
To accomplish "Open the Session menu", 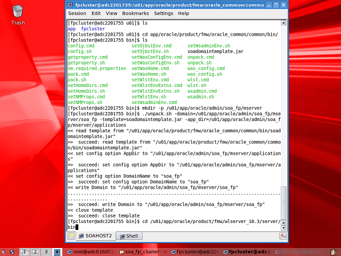I will coord(77,13).
